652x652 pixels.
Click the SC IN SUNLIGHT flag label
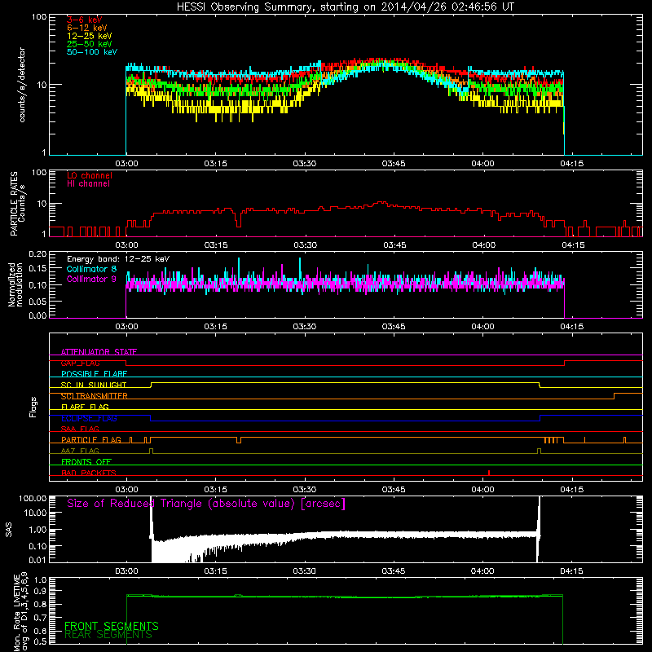94,385
